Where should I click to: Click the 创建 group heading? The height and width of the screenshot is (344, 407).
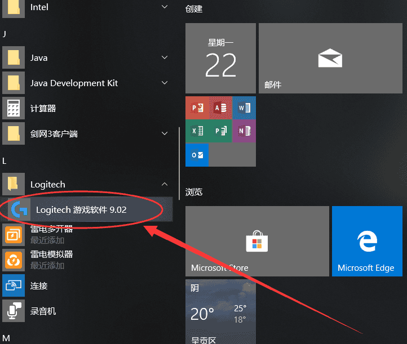tap(194, 9)
